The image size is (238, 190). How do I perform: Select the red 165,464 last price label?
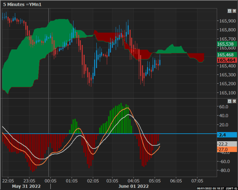pyautogui.click(x=227, y=60)
